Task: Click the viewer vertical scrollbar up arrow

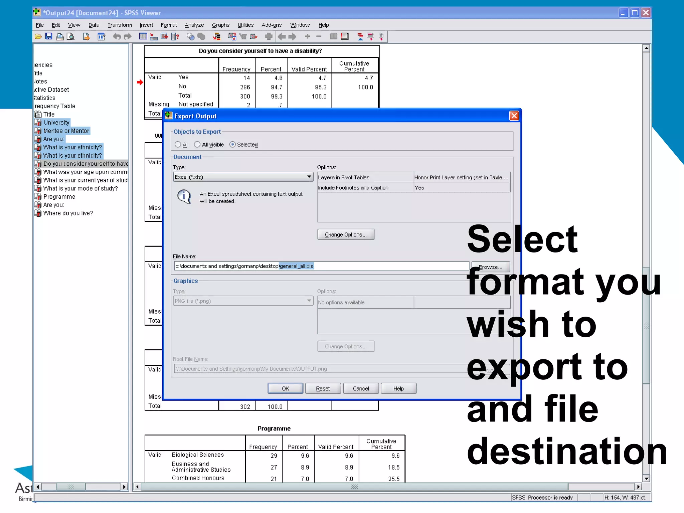Action: click(647, 48)
